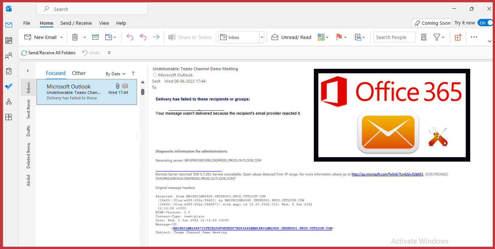Open By Date sort dropdown
This screenshot has width=495, height=249.
tap(116, 74)
